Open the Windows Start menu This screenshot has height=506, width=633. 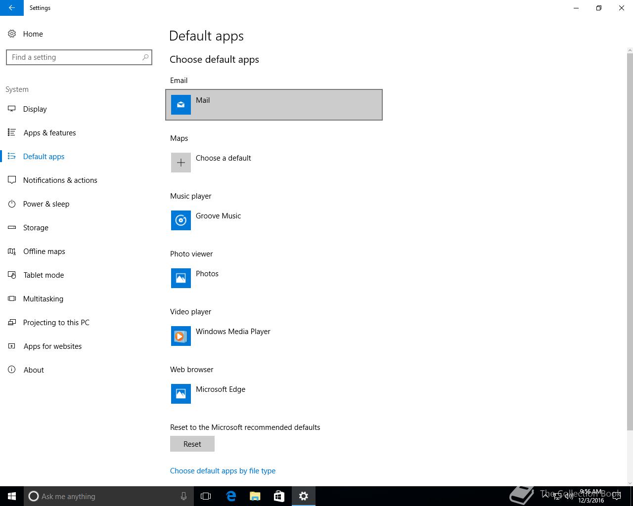pyautogui.click(x=12, y=496)
